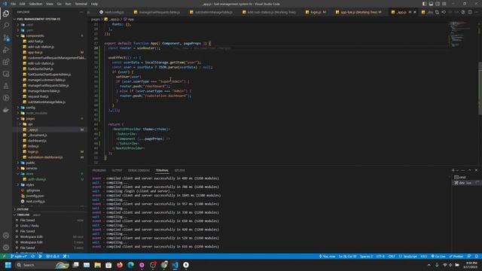Image resolution: width=482 pixels, height=271 pixels.
Task: Switch to the substationManageTable.js tab
Action: pos(211,12)
